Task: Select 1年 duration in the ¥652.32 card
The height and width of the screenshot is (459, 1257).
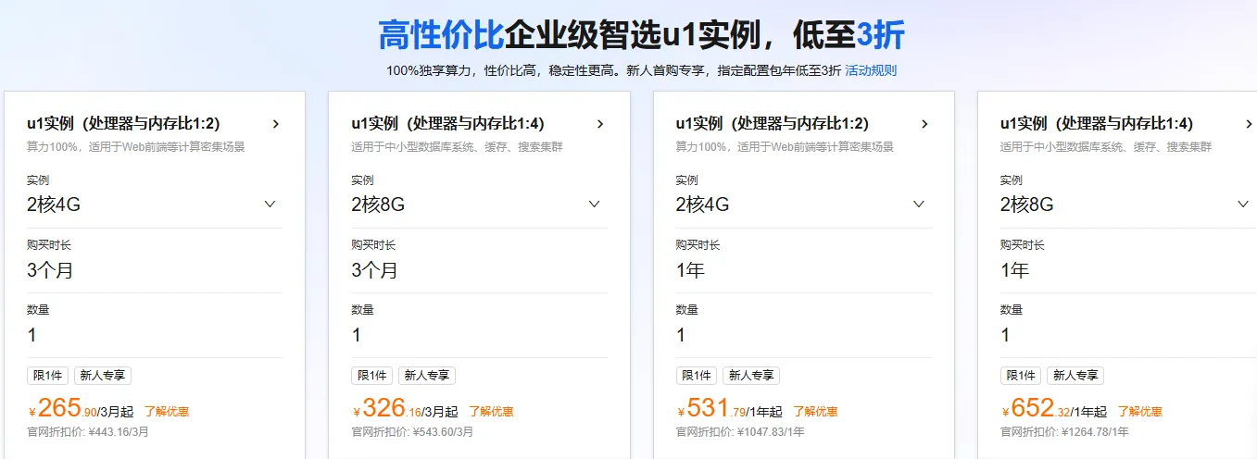Action: coord(1015,270)
